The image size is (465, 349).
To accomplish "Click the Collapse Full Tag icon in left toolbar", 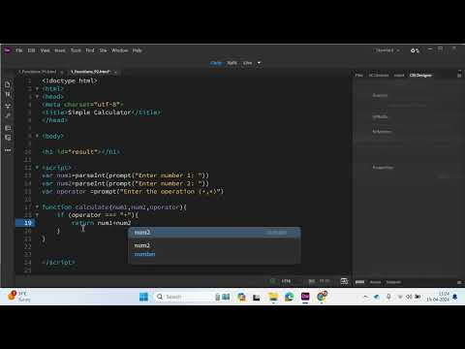I will coord(8,106).
